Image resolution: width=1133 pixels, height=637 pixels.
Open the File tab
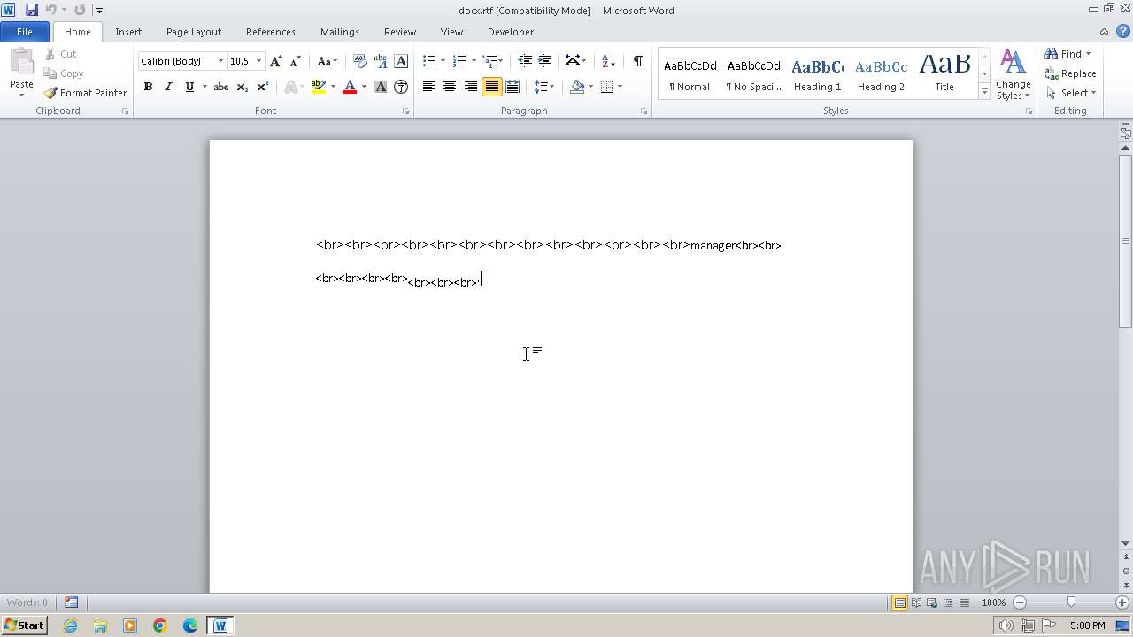point(25,32)
